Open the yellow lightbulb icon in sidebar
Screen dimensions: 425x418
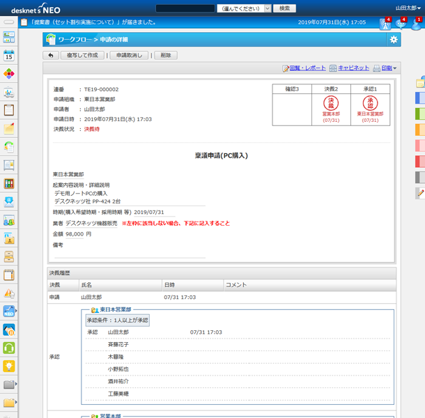click(x=9, y=366)
